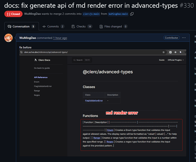196x162 pixels.
Task: Switch to the Commits tab
Action: coord(53,27)
